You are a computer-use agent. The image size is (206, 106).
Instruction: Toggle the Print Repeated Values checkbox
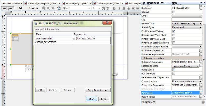(174, 31)
